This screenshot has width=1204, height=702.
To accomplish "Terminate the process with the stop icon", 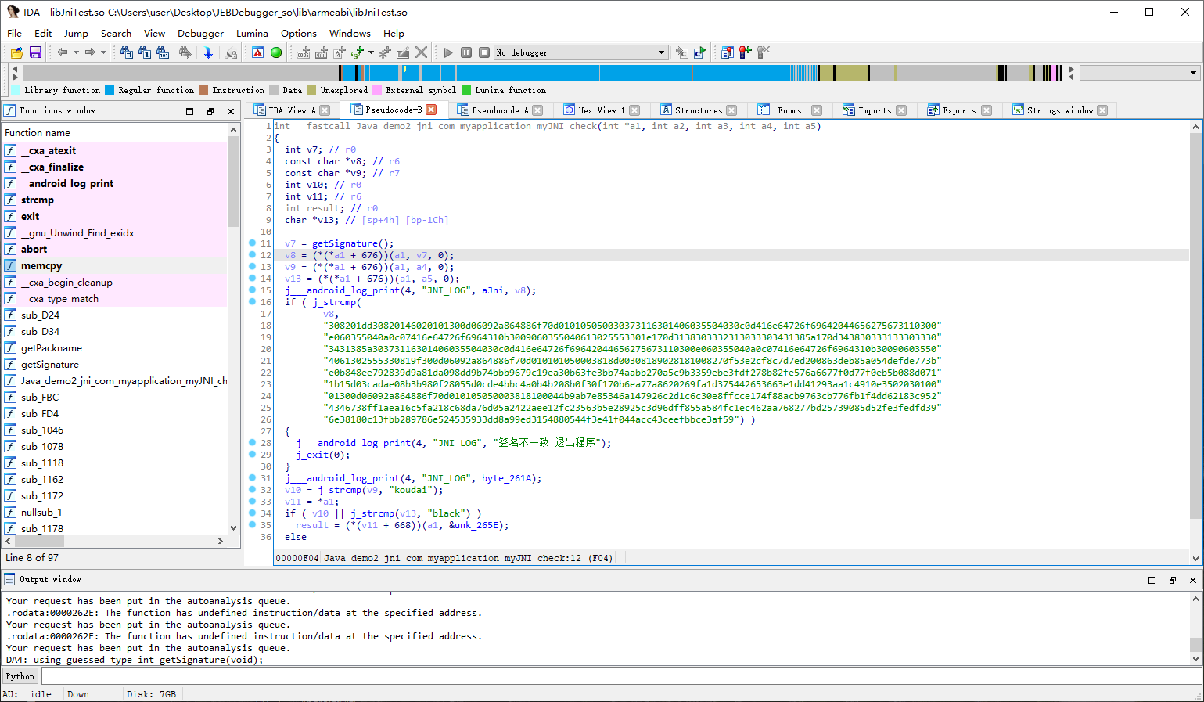I will (484, 52).
